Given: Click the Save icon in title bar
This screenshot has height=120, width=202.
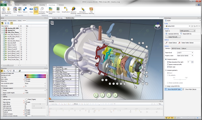Looking at the screenshot, I should (x=4, y=2).
